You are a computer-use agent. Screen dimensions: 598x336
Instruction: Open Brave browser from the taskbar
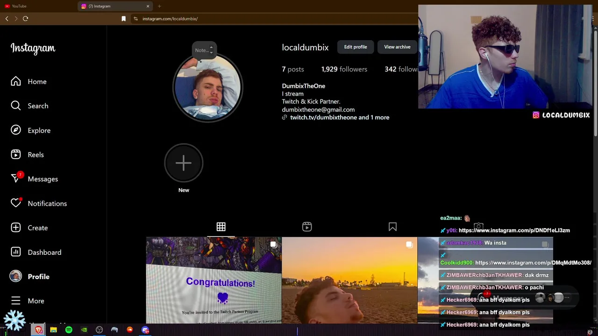point(38,330)
